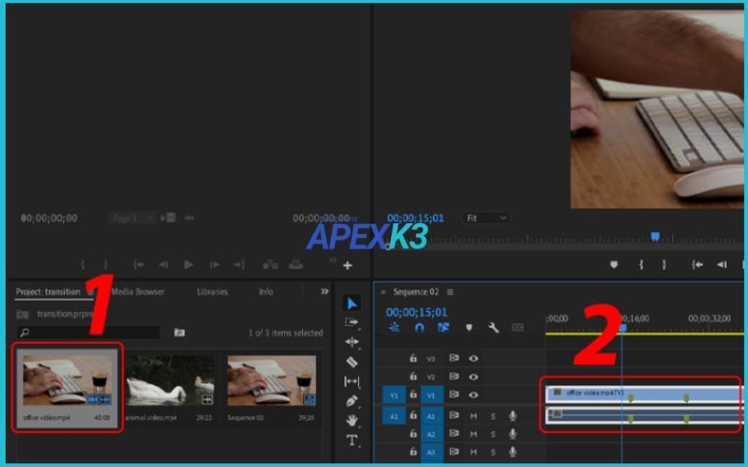Open the Fit zoom level dropdown
This screenshot has height=467, width=748.
[486, 218]
